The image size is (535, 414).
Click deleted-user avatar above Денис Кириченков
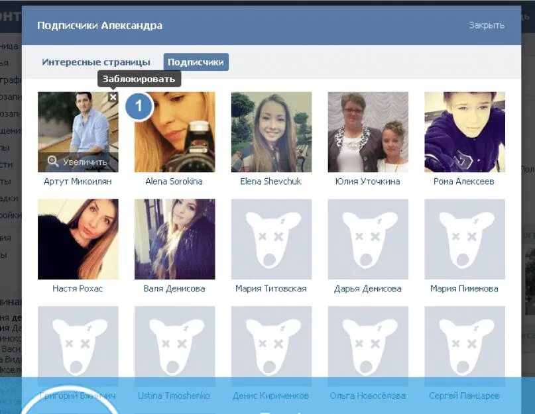tap(271, 346)
